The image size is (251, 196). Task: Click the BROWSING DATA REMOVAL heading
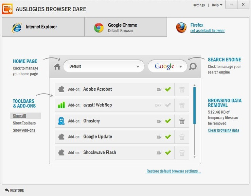[225, 103]
